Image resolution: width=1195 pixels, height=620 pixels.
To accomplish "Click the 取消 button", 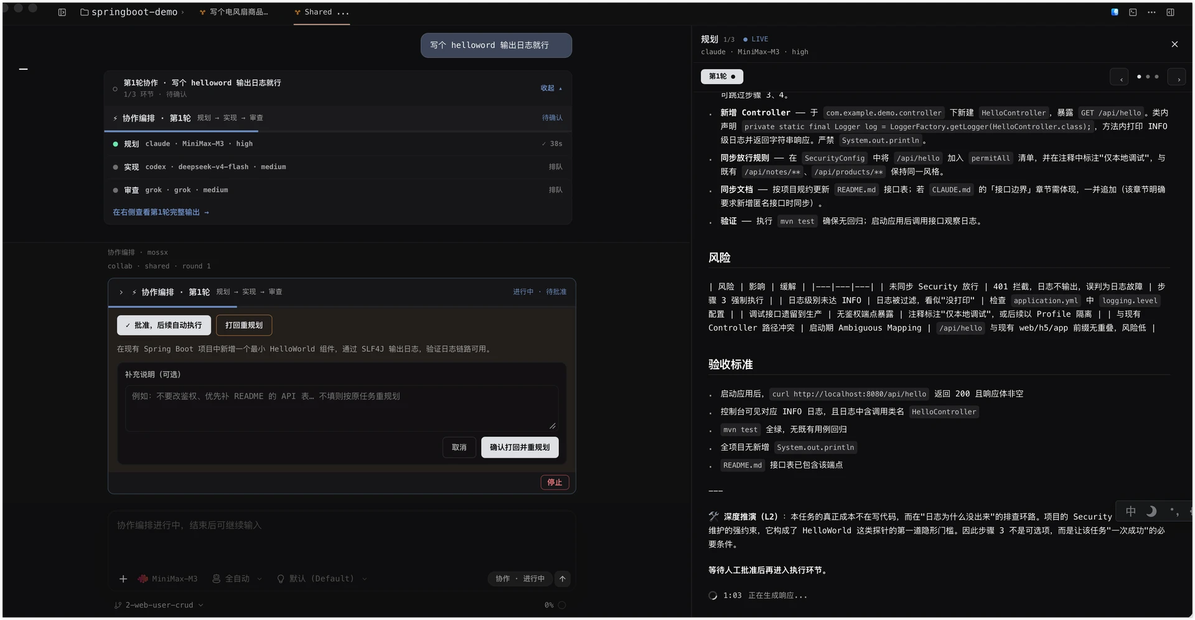I will tap(459, 448).
